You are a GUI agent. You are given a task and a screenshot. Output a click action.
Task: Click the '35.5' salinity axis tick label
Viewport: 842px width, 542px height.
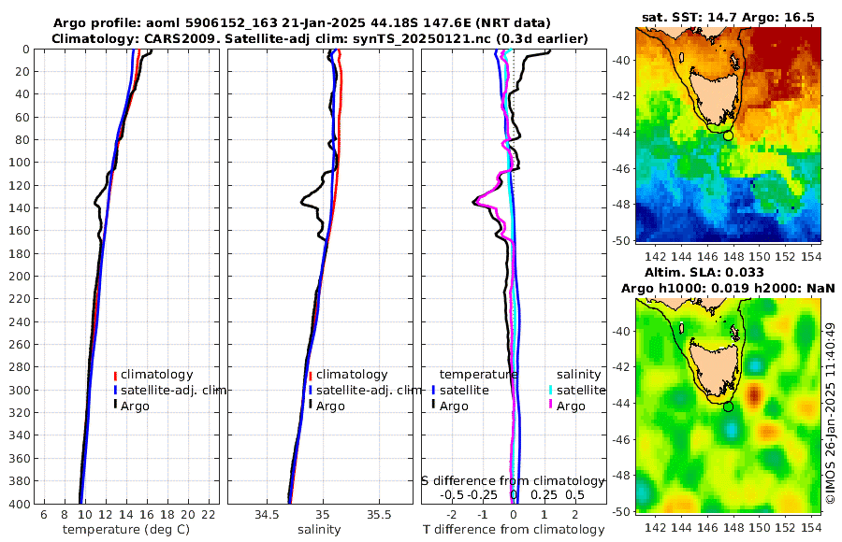(379, 515)
